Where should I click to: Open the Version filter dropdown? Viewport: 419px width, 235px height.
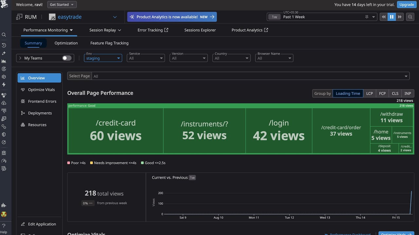click(x=189, y=58)
